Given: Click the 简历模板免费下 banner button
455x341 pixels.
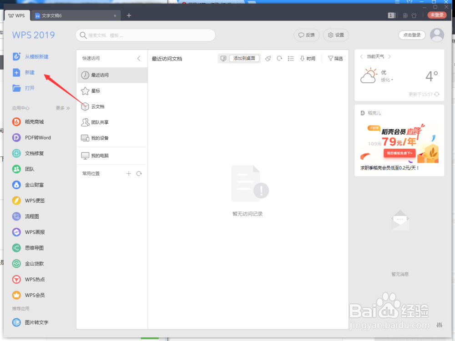Looking at the screenshot, I should pyautogui.click(x=399, y=153).
